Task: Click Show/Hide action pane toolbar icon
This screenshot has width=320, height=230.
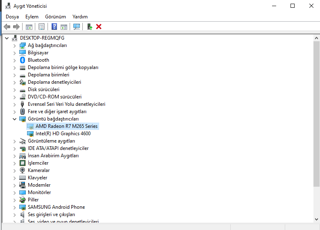Action: [64, 27]
